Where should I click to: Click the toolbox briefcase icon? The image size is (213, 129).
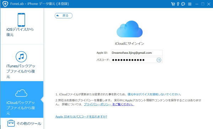[x=11, y=123]
